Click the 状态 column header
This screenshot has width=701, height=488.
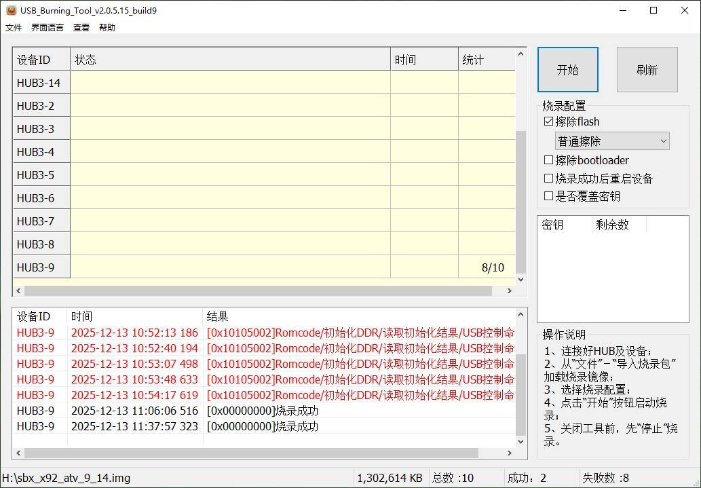point(231,59)
